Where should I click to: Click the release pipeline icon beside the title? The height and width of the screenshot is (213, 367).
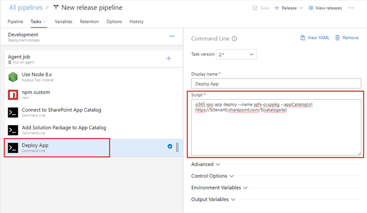tap(56, 7)
